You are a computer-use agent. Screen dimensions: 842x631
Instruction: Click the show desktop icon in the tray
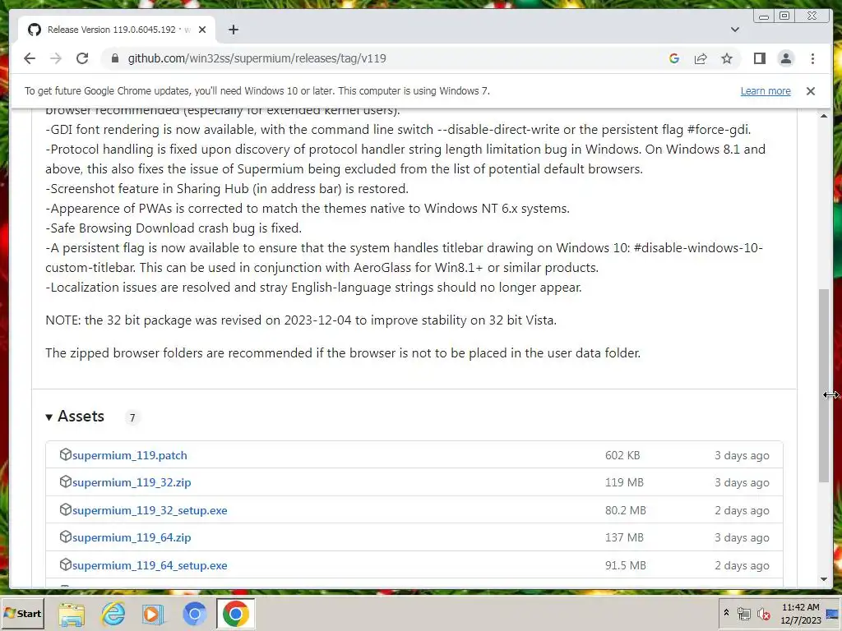[833, 614]
